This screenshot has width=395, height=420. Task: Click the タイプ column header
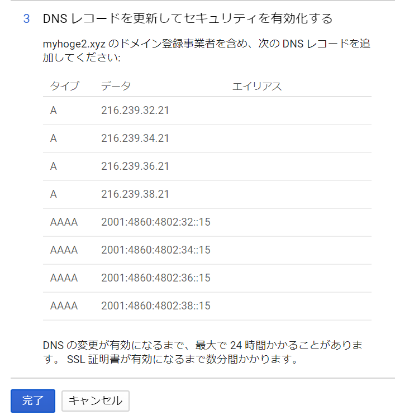[64, 86]
